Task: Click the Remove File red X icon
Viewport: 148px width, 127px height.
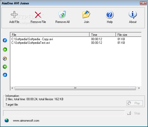Action: tap(38, 15)
